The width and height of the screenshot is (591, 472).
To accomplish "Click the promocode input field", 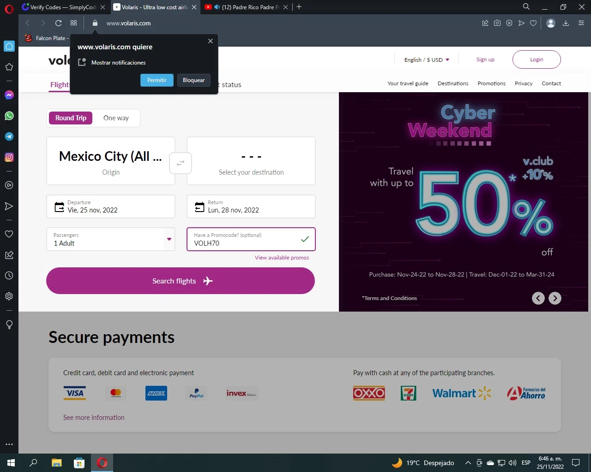I will (251, 239).
